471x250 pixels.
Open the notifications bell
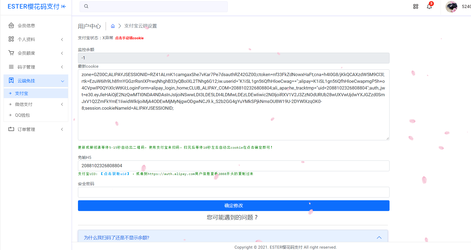click(x=429, y=6)
